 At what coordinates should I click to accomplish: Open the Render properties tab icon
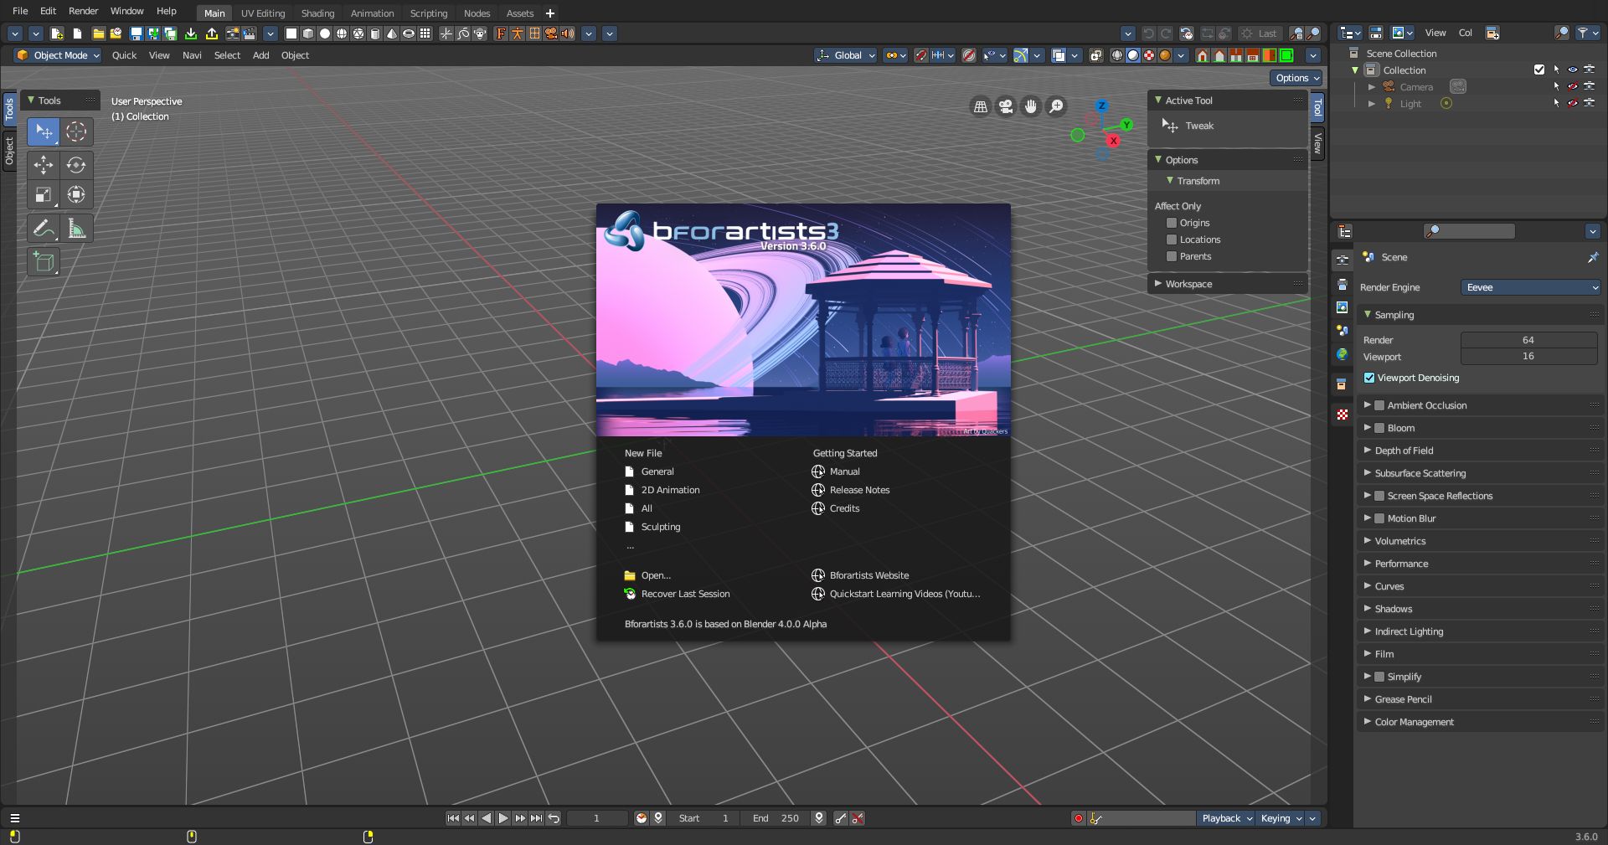point(1343,260)
